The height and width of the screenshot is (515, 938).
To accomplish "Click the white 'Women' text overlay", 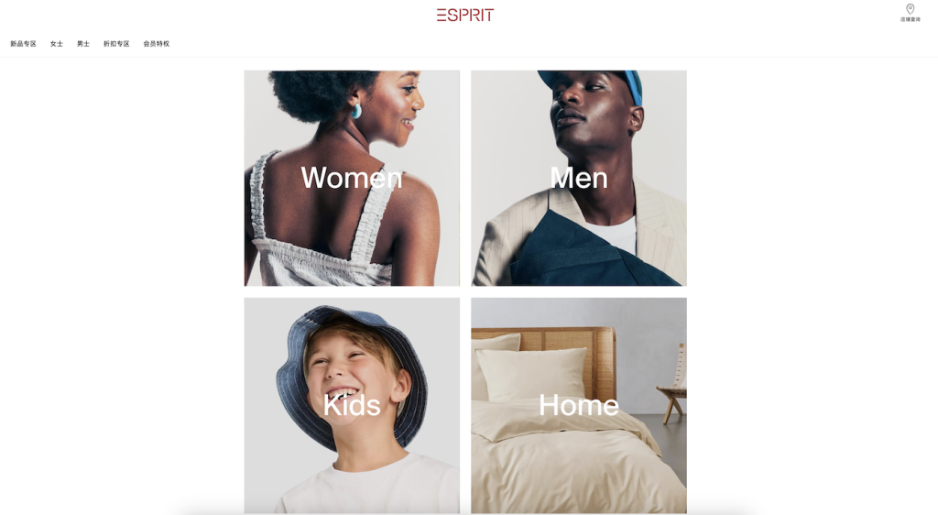I will click(x=352, y=178).
